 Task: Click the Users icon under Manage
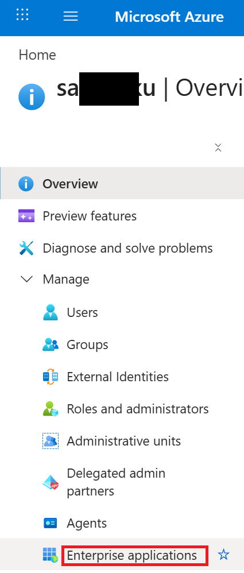coord(51,312)
